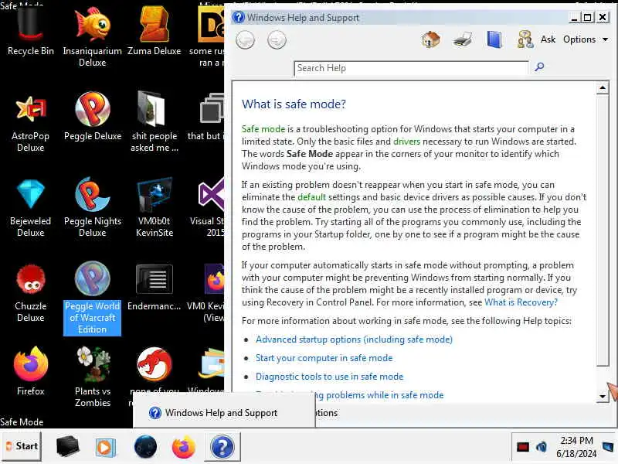The image size is (618, 464).
Task: Click the black laptop taskbar icon
Action: click(67, 447)
